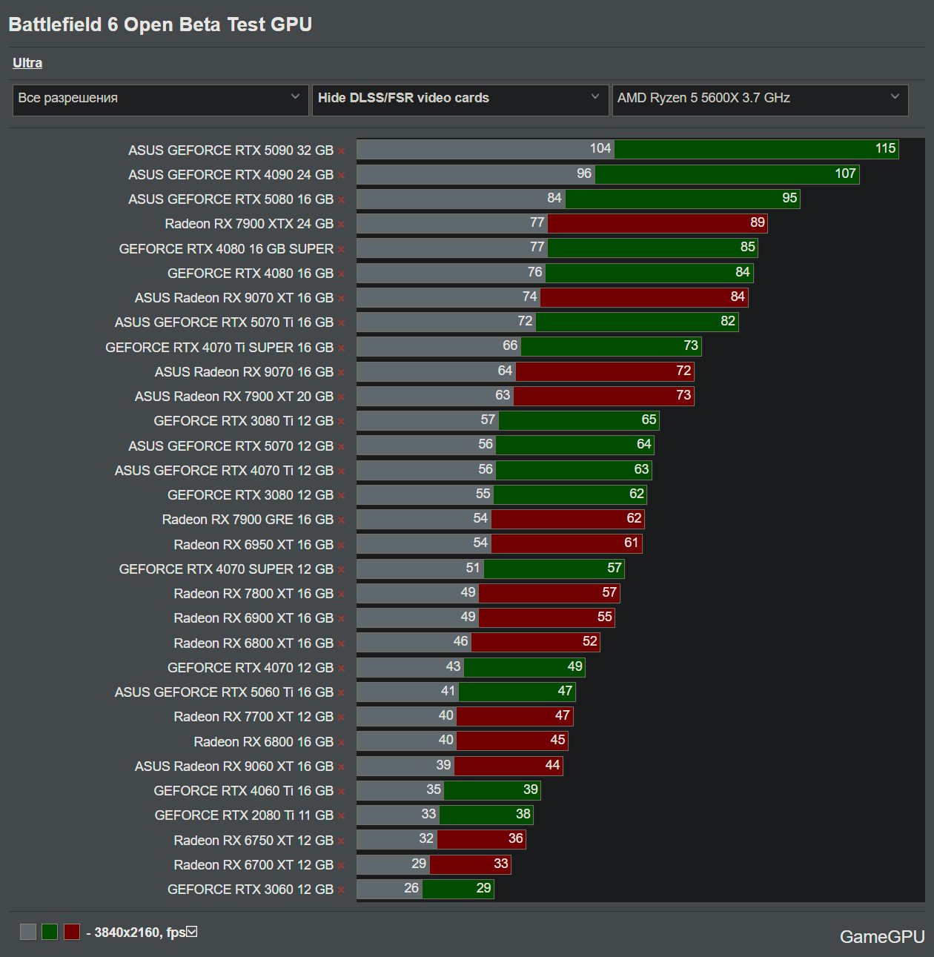Remove ASUS GEFORCE RTX 4070 Ti 12 GB row
The image size is (934, 957).
coord(342,471)
